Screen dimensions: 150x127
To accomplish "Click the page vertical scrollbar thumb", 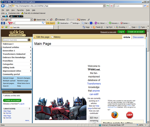I will pyautogui.click(x=148, y=42).
